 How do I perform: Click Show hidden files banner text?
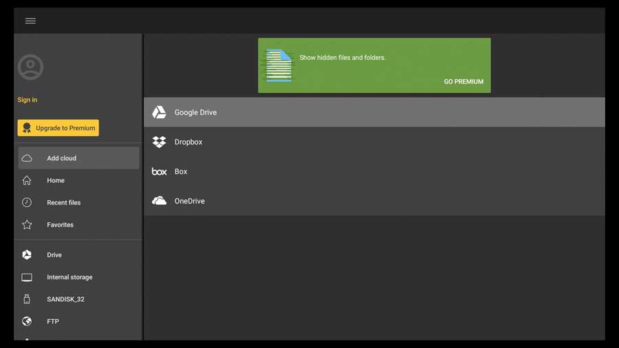point(343,58)
